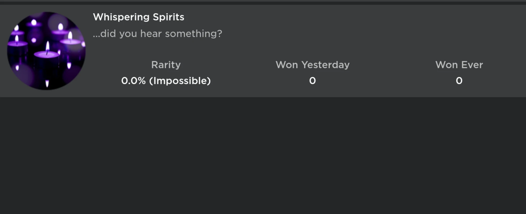Click the Whispering Spirits badge image
This screenshot has width=526, height=214.
[46, 50]
